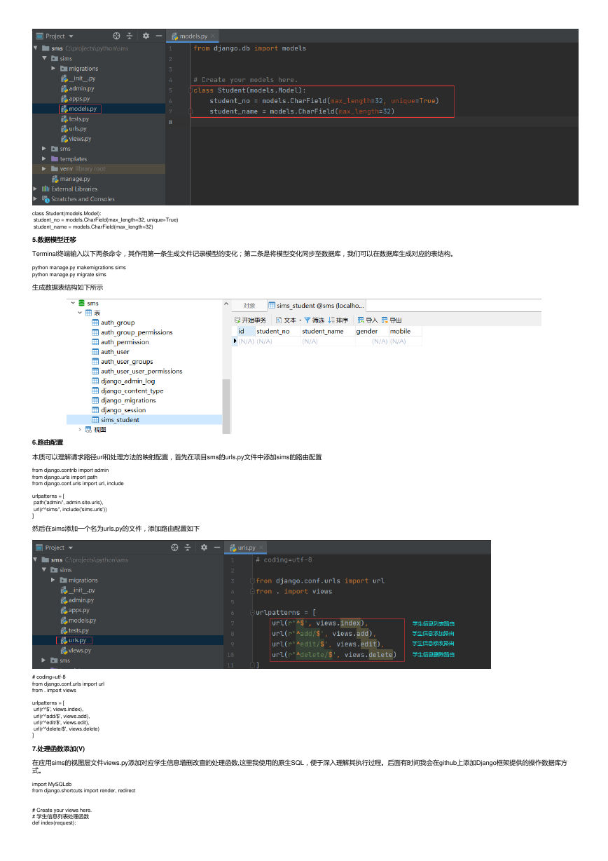Viewport: 608px width, 861px height.
Task: Select django_content_type table
Action: [127, 391]
